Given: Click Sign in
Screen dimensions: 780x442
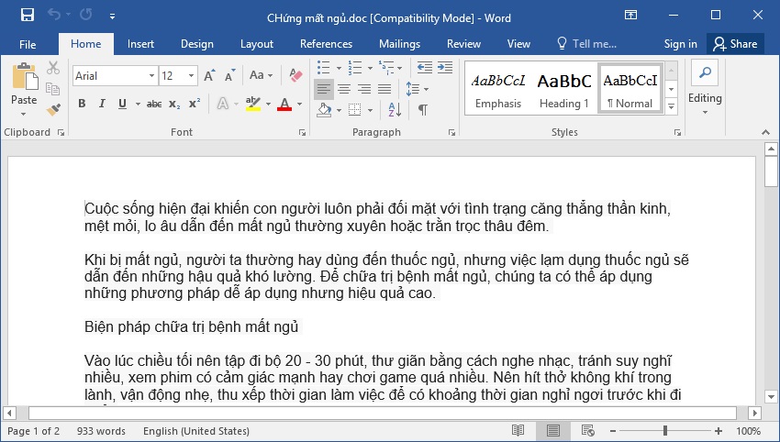Looking at the screenshot, I should tap(680, 44).
